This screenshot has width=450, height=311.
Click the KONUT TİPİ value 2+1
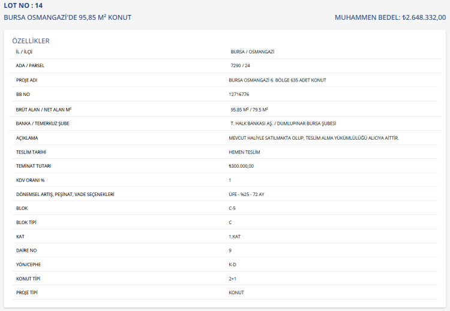coord(233,279)
